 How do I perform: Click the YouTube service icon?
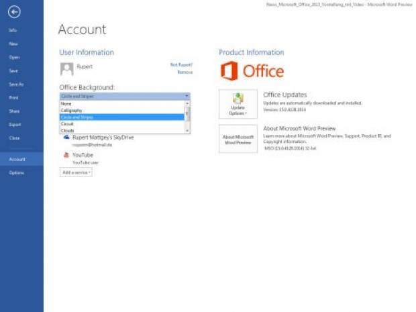[x=66, y=155]
